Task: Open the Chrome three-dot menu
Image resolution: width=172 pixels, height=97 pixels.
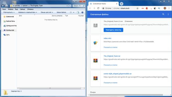Action: pyautogui.click(x=169, y=8)
